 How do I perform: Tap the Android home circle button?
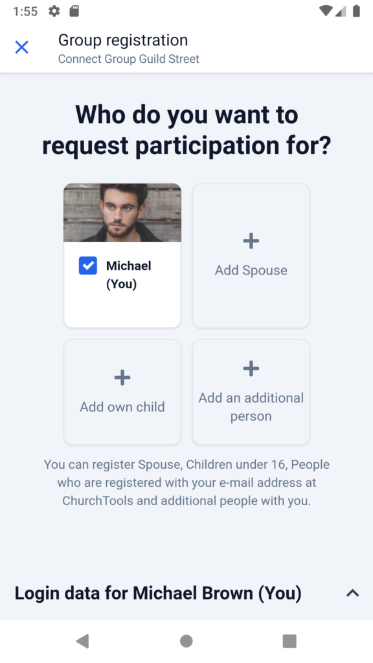(x=186, y=641)
